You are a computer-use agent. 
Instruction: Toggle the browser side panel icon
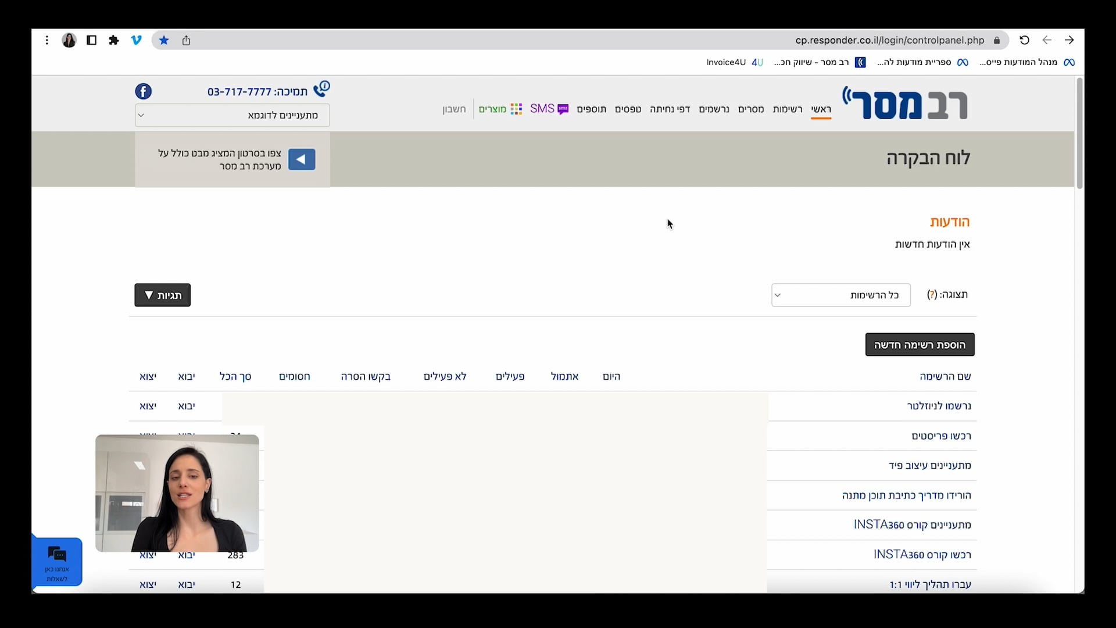pos(91,40)
